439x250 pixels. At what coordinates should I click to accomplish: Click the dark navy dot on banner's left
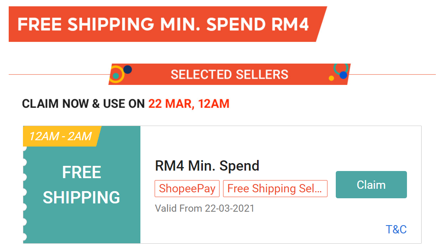pyautogui.click(x=127, y=70)
